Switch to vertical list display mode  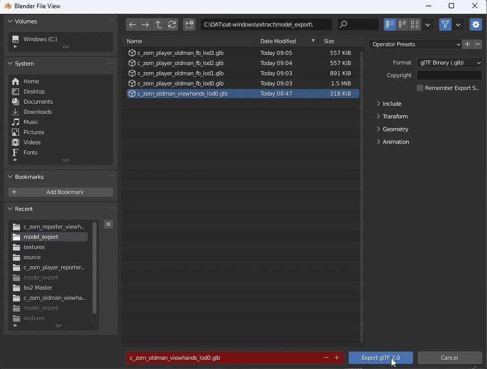[x=390, y=24]
